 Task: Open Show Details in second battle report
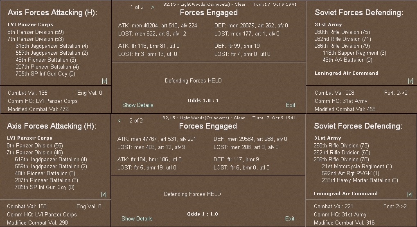(137, 218)
